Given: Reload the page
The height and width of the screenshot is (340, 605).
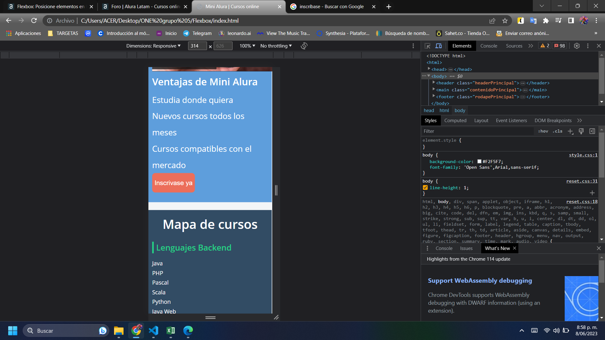Looking at the screenshot, I should point(34,21).
